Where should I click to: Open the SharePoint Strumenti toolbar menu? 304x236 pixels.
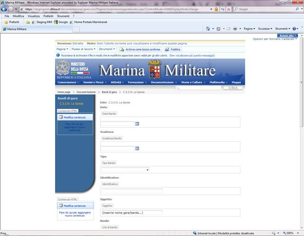click(107, 49)
